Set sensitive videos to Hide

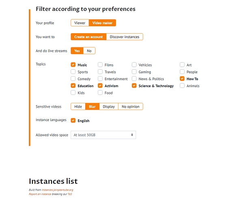tap(78, 106)
